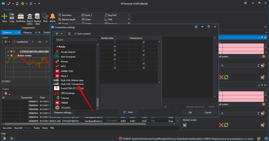Click the connector list scrollbar thumb

point(98,102)
